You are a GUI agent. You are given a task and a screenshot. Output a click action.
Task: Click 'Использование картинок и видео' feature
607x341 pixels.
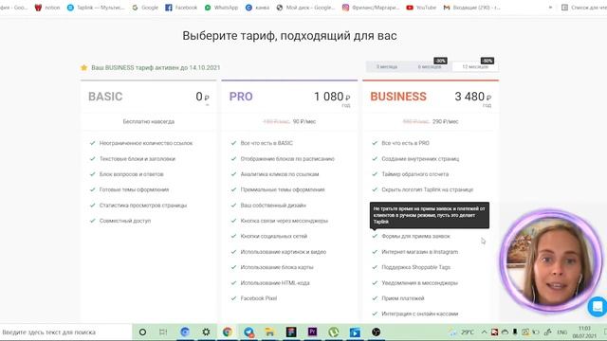pyautogui.click(x=283, y=252)
